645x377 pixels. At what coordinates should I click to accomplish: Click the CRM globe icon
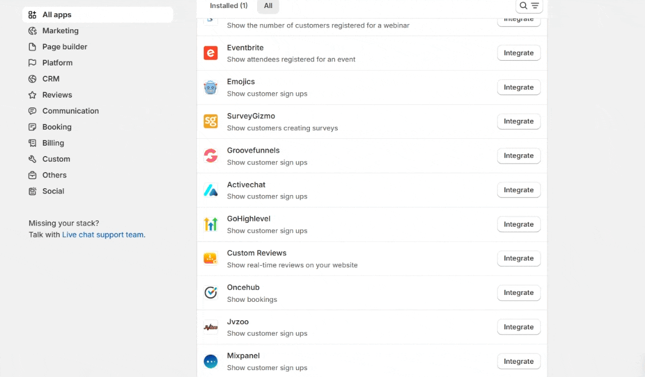(32, 79)
